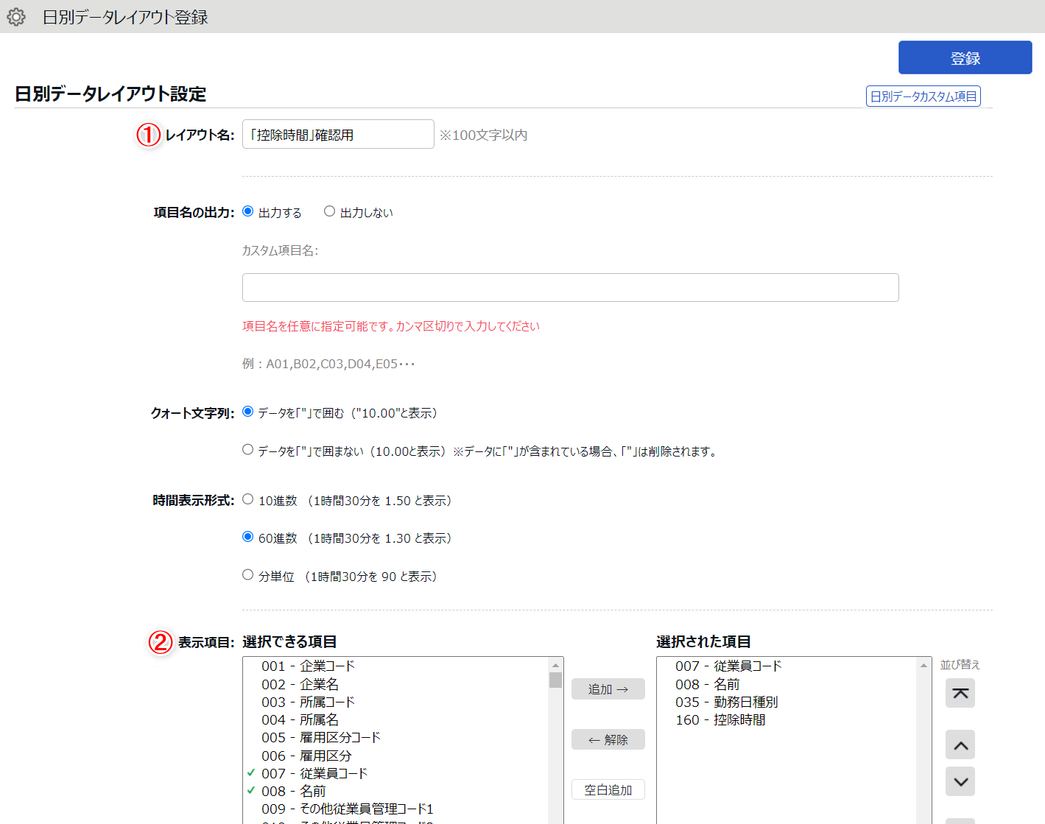Click the 空白追加 button
1045x824 pixels.
608,789
